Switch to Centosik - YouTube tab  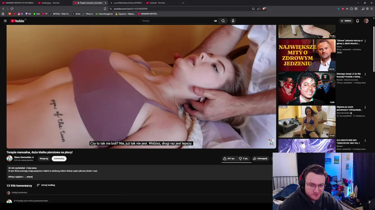click(x=162, y=3)
